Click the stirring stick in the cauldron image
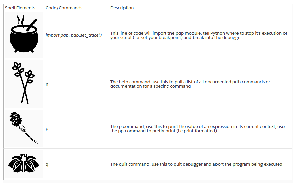 31,25
